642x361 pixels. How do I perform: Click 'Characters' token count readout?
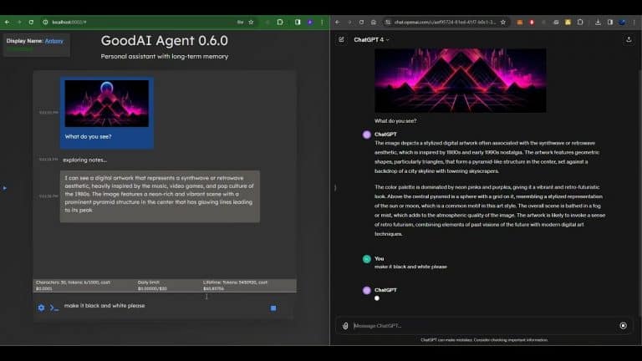(73, 285)
